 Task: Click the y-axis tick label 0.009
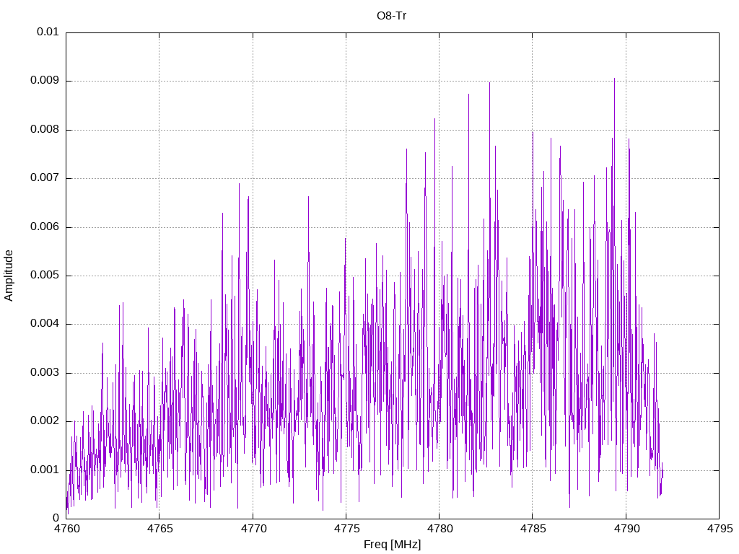click(45, 81)
